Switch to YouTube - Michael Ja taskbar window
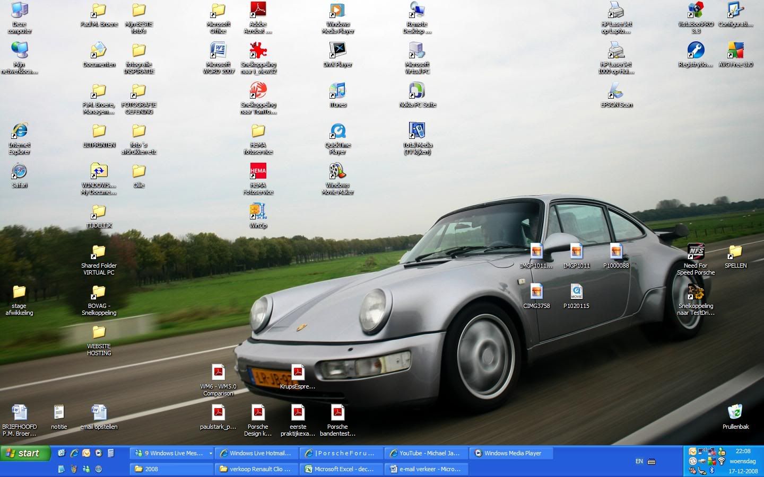Screen dimensions: 764x477 [426, 453]
